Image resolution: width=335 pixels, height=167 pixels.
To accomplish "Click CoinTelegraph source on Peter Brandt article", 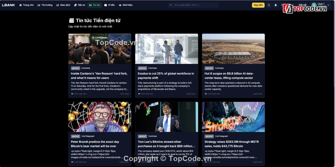I will pos(88,136).
